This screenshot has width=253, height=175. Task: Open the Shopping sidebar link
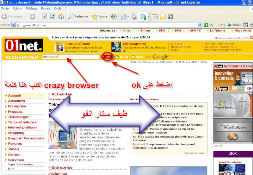click(x=16, y=133)
